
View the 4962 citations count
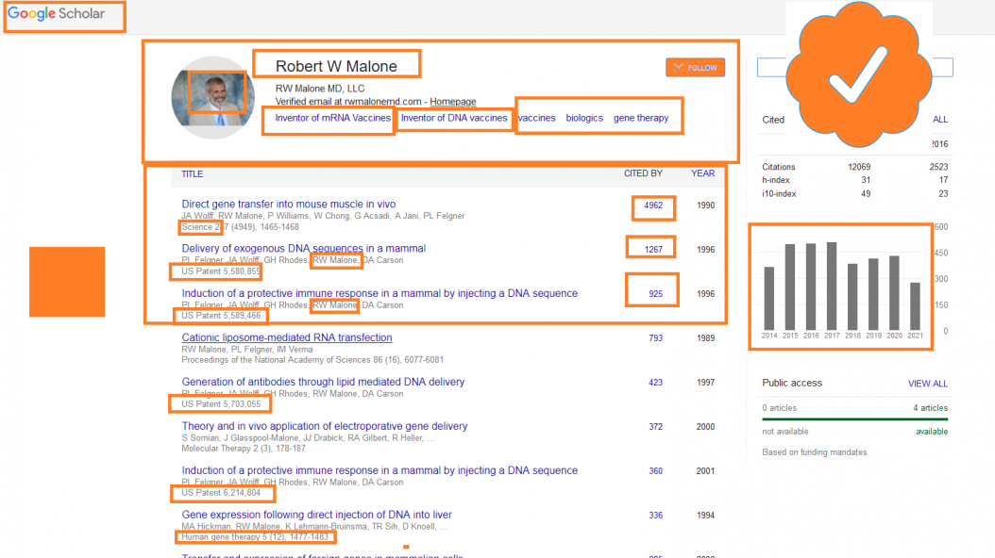coord(653,205)
